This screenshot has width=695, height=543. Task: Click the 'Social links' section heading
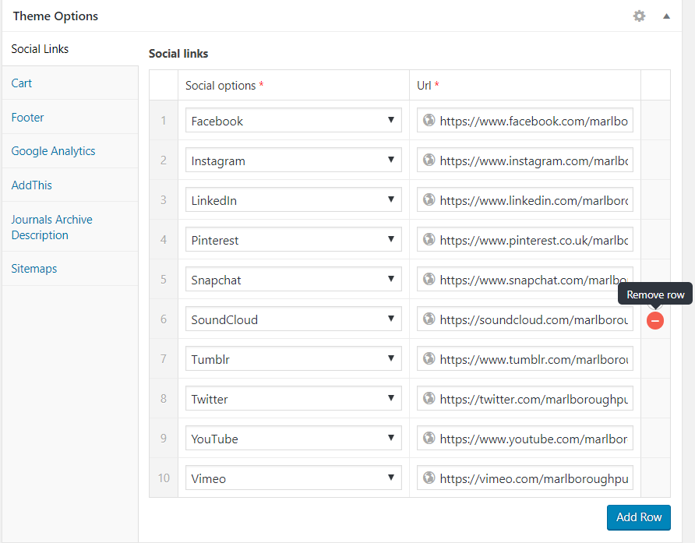[178, 54]
